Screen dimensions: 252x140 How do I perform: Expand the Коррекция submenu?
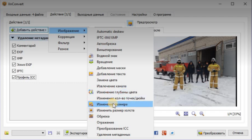68,37
